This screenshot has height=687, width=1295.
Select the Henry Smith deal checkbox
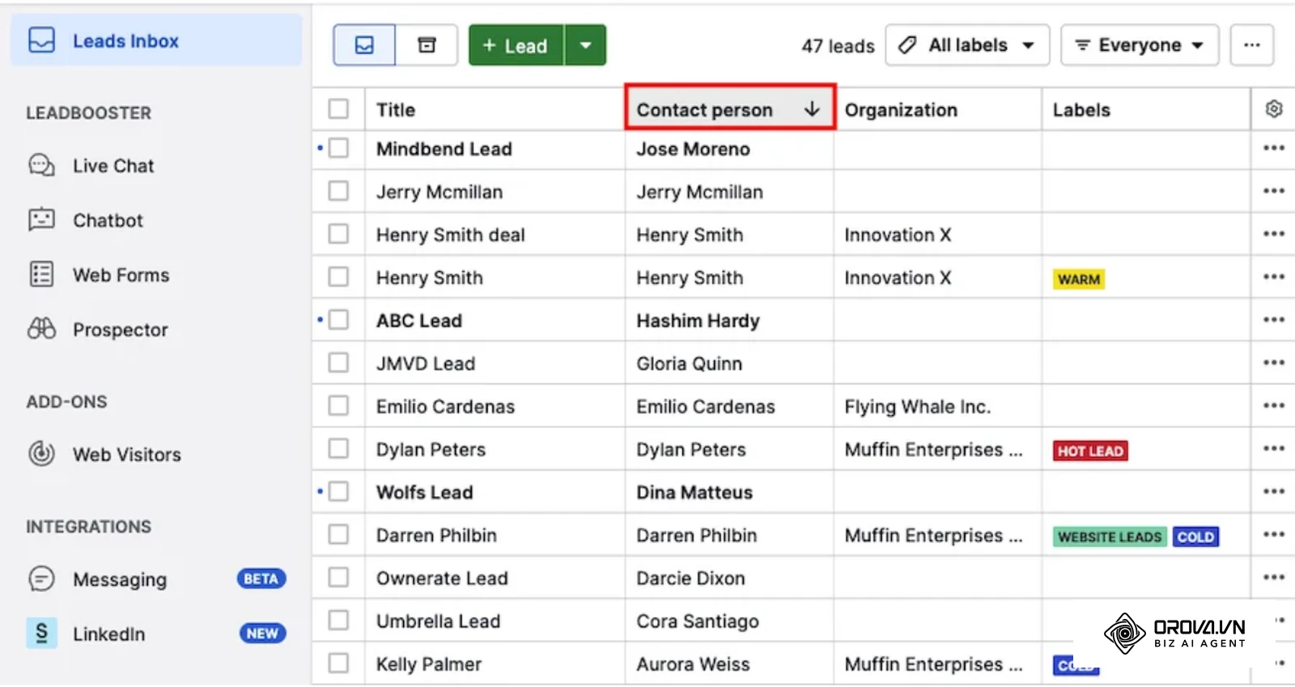[x=338, y=234]
